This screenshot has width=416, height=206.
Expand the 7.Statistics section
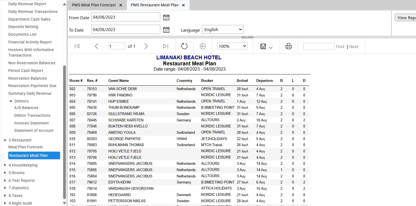point(5,188)
